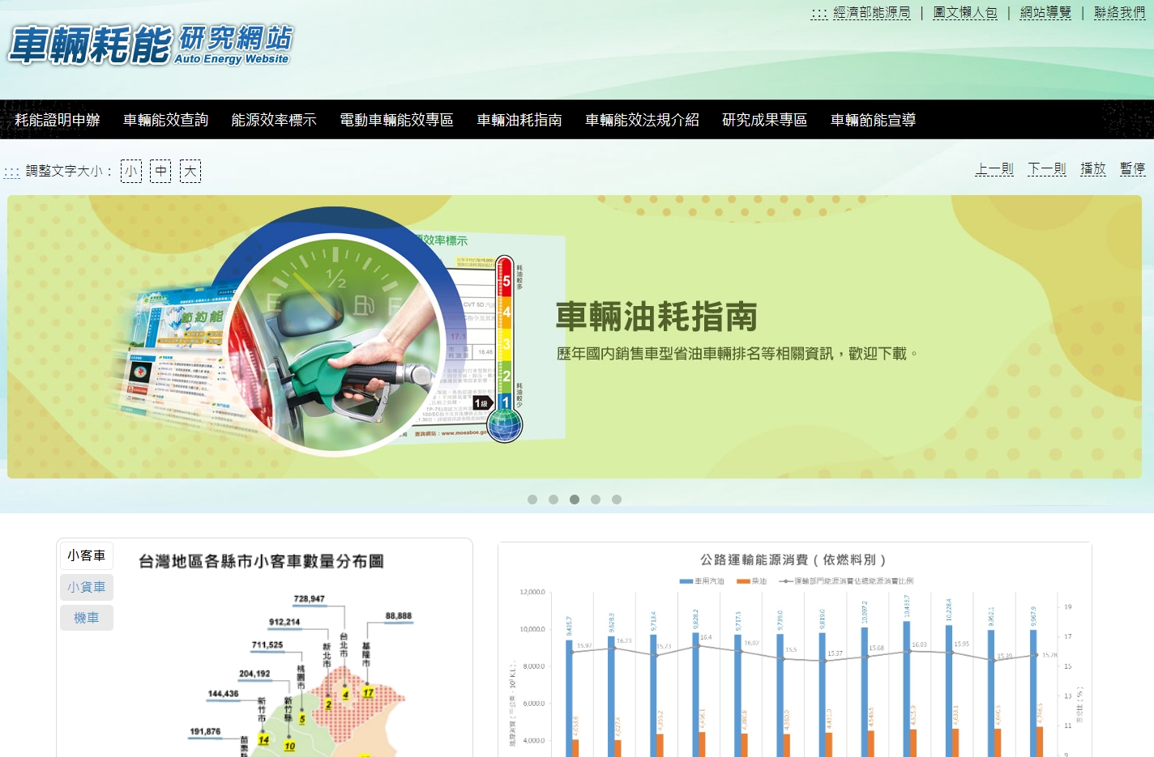The width and height of the screenshot is (1154, 757).
Task: Click the 車輛耗能研究網站 site logo
Action: tap(150, 45)
